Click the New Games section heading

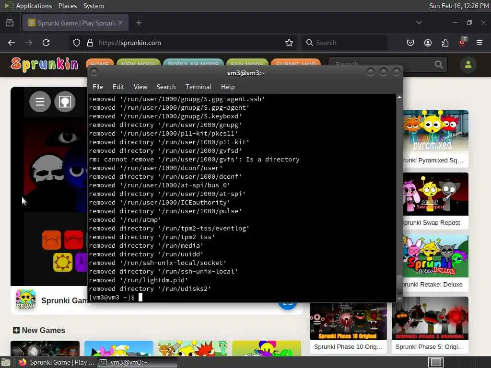pos(39,330)
